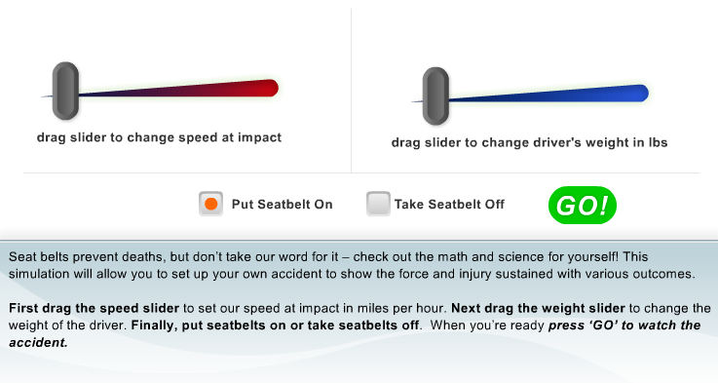Viewport: 718px width, 383px height.
Task: Start the simulation with the GO! button
Action: pyautogui.click(x=583, y=206)
